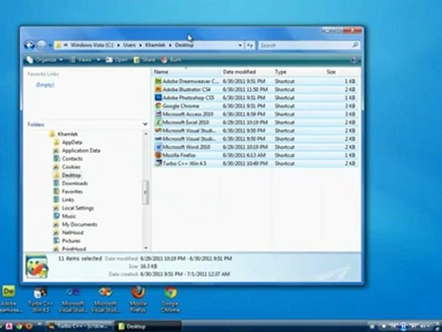The width and height of the screenshot is (442, 332).
Task: Select Khamlek in the address breadcrumb
Action: tap(155, 45)
